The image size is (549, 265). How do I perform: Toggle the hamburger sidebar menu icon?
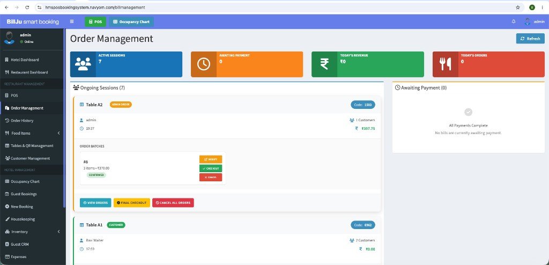pyautogui.click(x=72, y=22)
